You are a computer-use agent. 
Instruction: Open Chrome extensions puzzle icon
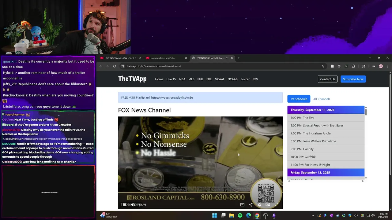point(353,66)
